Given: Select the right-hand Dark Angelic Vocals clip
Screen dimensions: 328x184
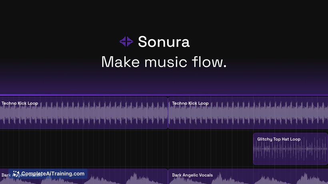Looking at the screenshot, I should [x=248, y=176].
